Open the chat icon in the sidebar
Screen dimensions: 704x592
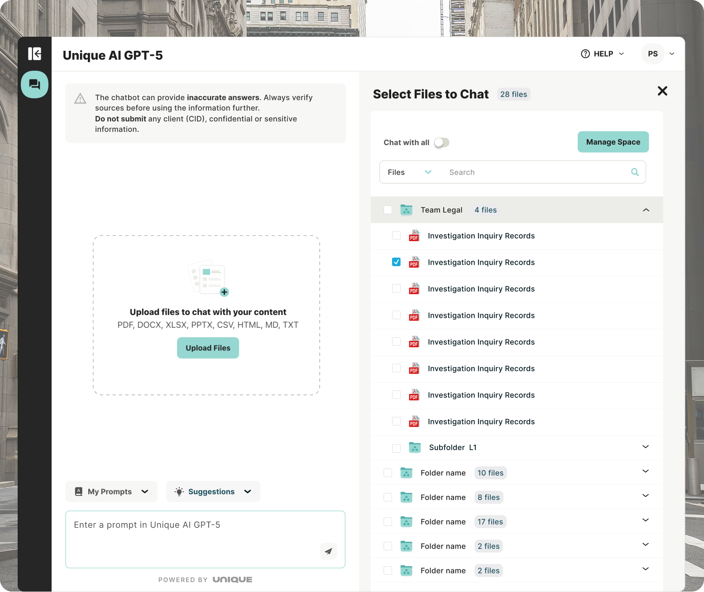pos(34,84)
